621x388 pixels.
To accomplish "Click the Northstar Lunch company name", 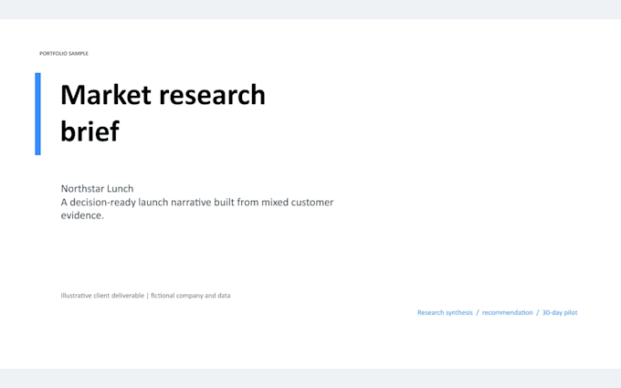I will pyautogui.click(x=97, y=188).
